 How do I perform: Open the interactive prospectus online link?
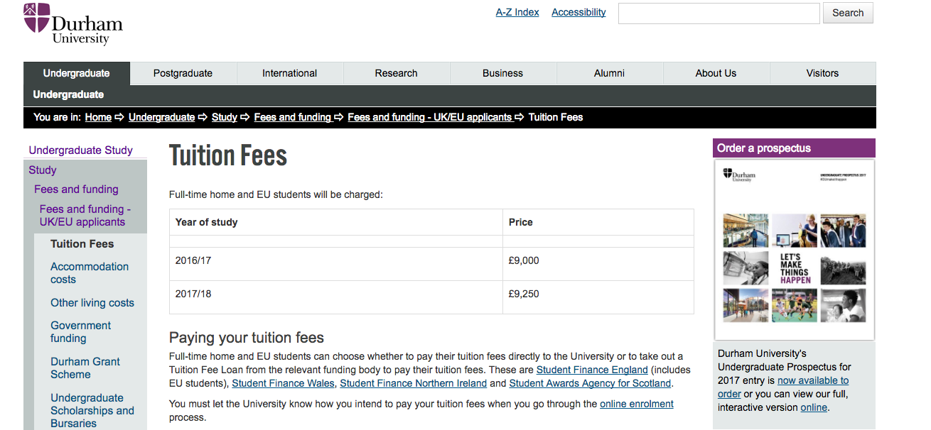814,407
